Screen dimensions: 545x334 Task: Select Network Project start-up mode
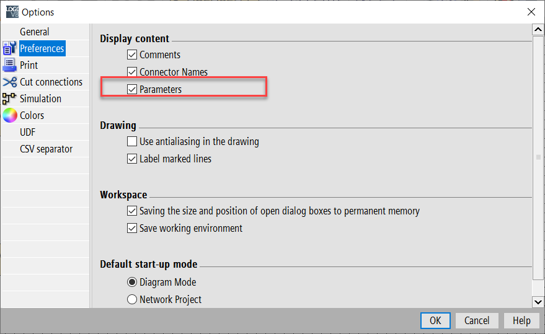[132, 299]
